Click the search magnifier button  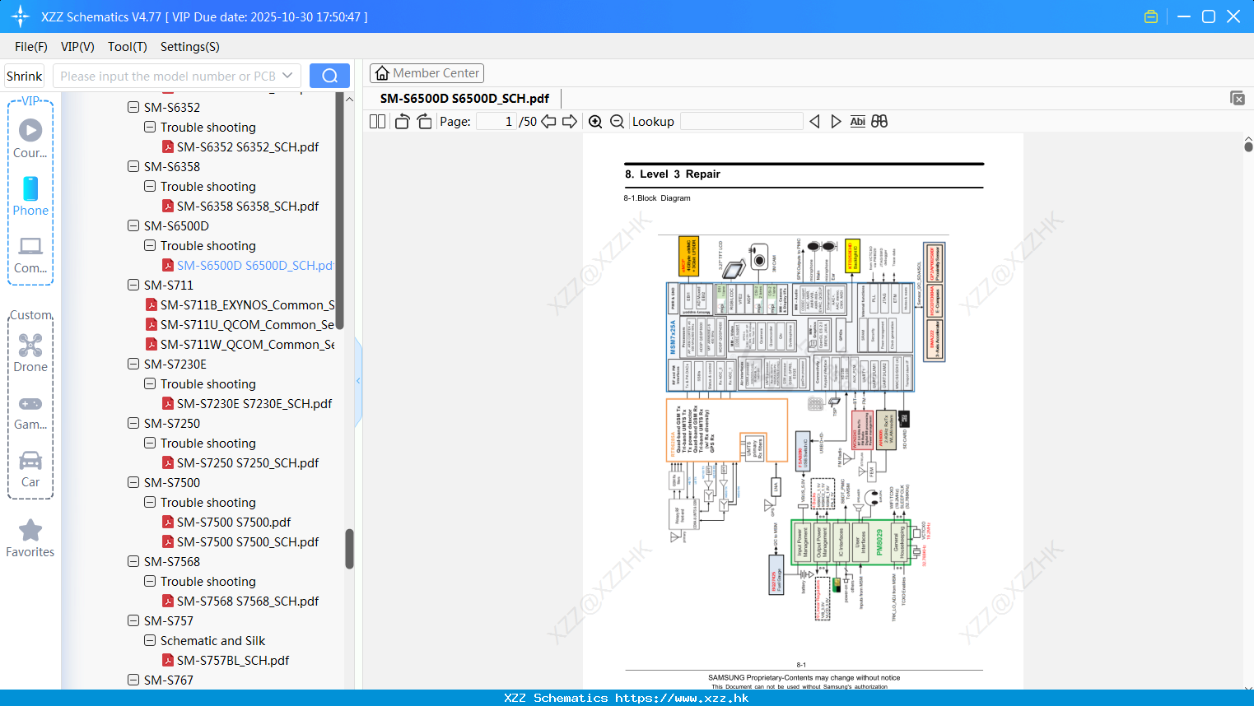pos(329,76)
